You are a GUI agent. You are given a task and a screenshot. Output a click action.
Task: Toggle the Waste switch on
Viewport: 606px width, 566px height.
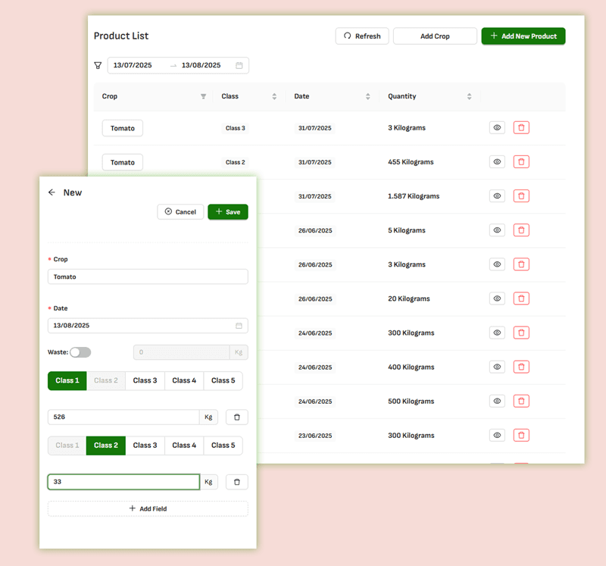[80, 352]
